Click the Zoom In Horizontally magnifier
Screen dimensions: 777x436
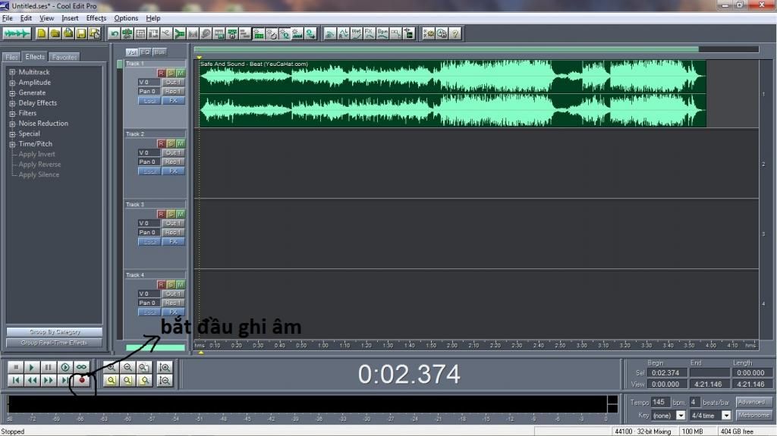coord(112,367)
